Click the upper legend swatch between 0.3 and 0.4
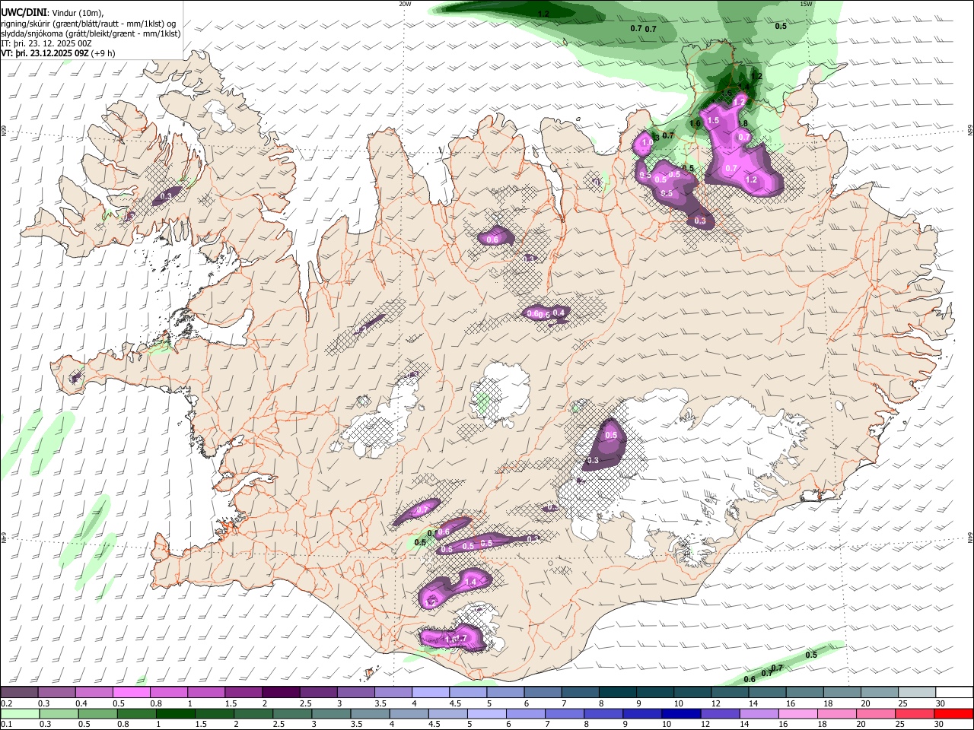Viewport: 974px width, 730px height. pyautogui.click(x=56, y=692)
